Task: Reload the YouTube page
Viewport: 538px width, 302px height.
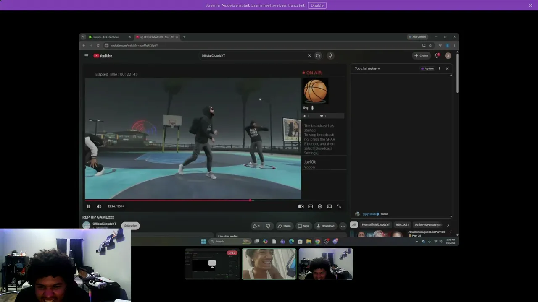Action: (x=98, y=45)
